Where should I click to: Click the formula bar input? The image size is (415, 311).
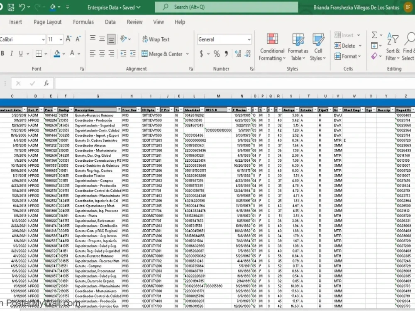pos(235,84)
